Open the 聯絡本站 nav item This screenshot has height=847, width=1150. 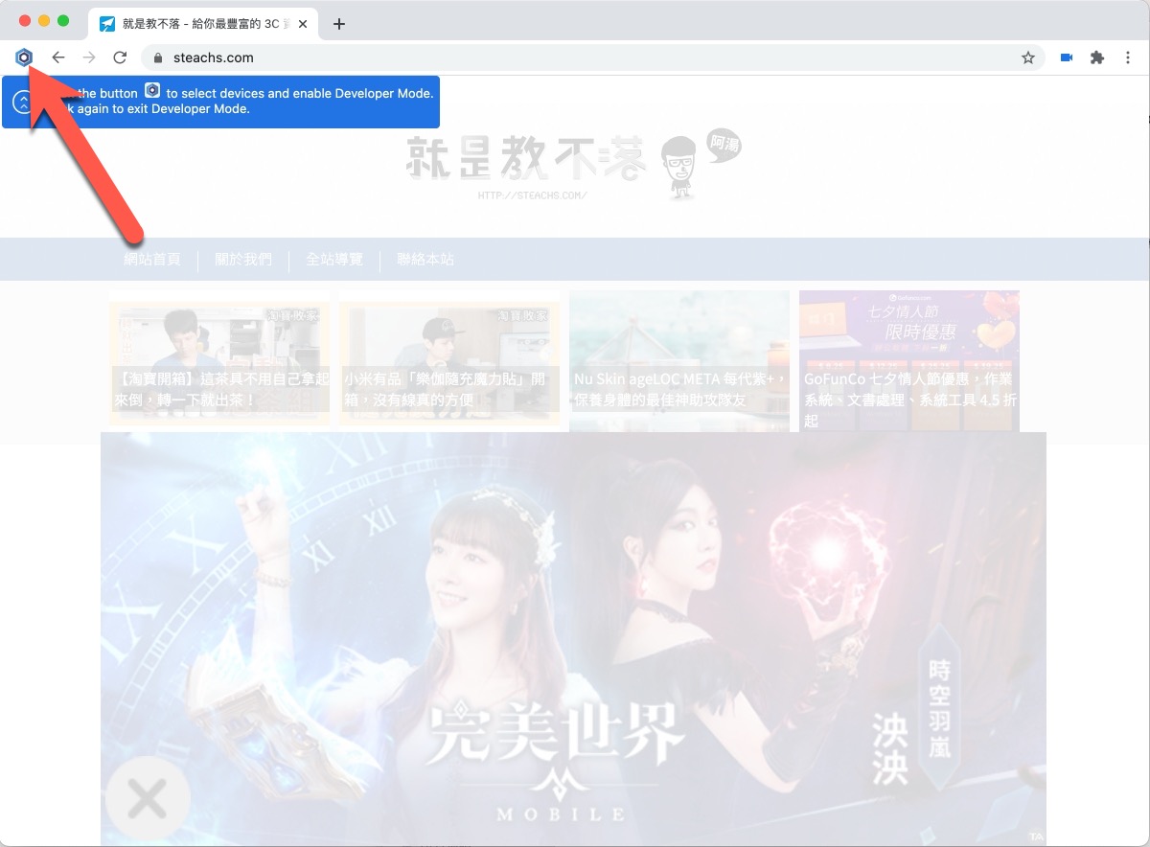click(425, 260)
